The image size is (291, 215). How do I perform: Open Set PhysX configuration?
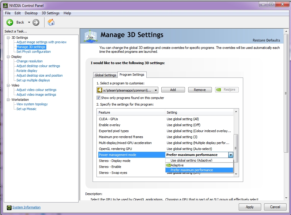[33, 52]
